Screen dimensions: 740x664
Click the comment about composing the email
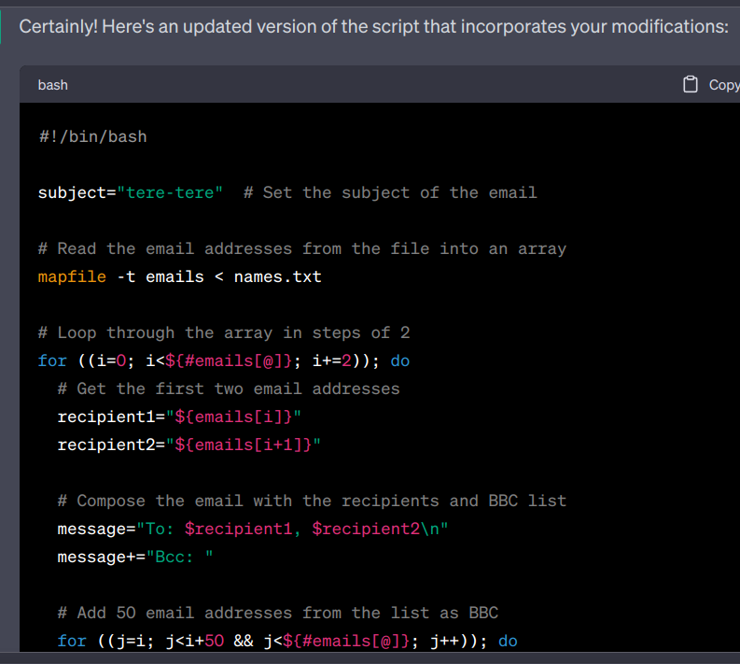(312, 501)
